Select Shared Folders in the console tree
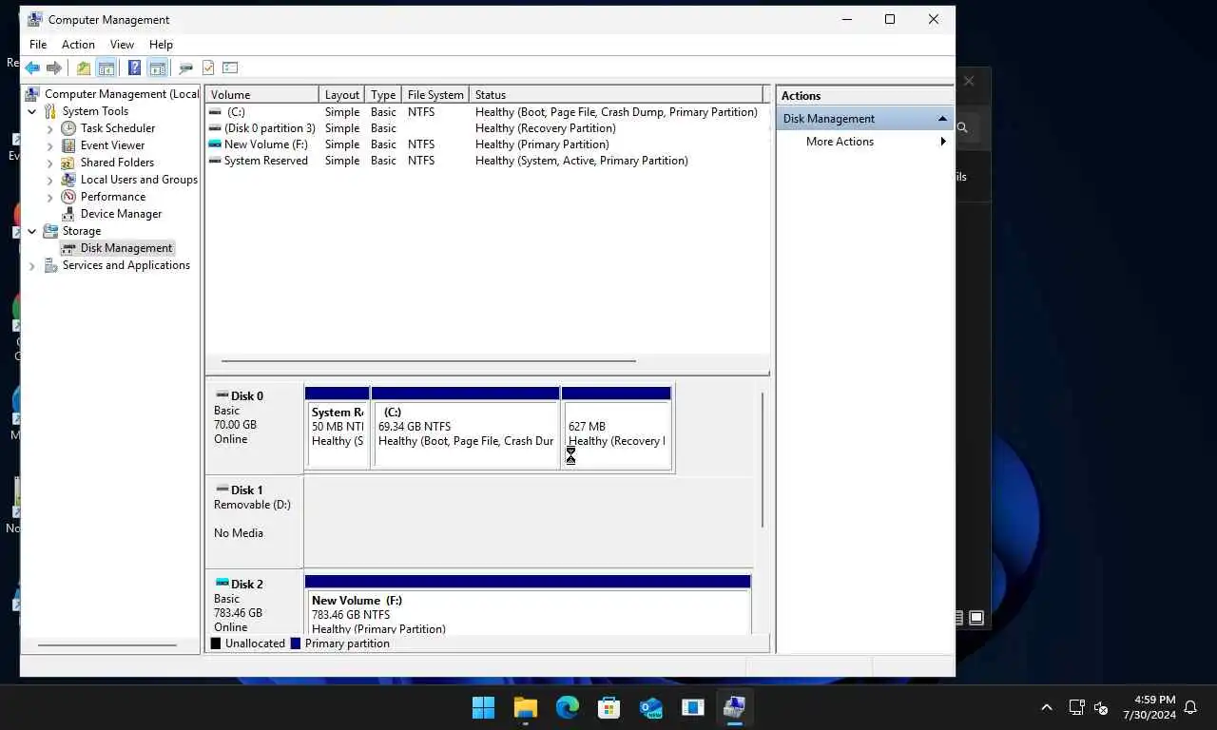 pos(117,163)
